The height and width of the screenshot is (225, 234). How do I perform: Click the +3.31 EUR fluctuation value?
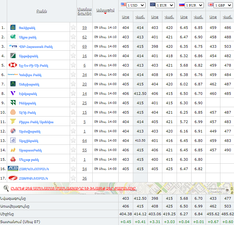point(155,222)
